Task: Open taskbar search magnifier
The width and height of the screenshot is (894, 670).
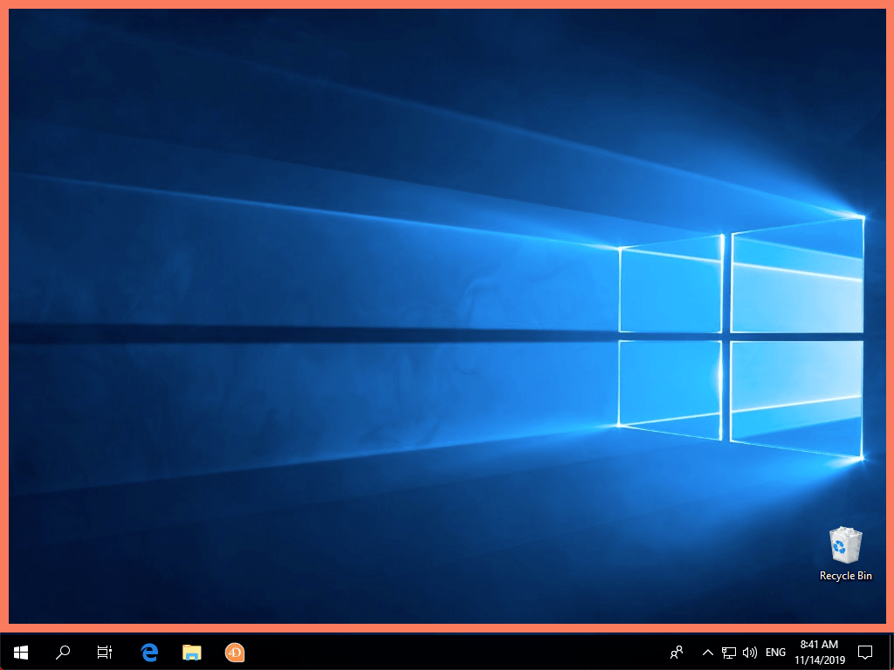Action: click(x=63, y=653)
